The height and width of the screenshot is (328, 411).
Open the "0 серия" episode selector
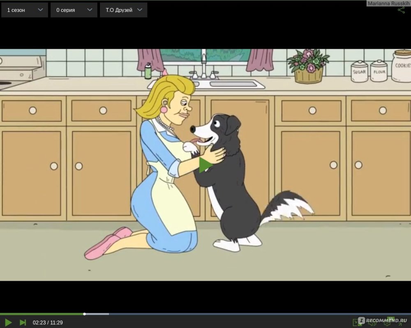pyautogui.click(x=74, y=10)
